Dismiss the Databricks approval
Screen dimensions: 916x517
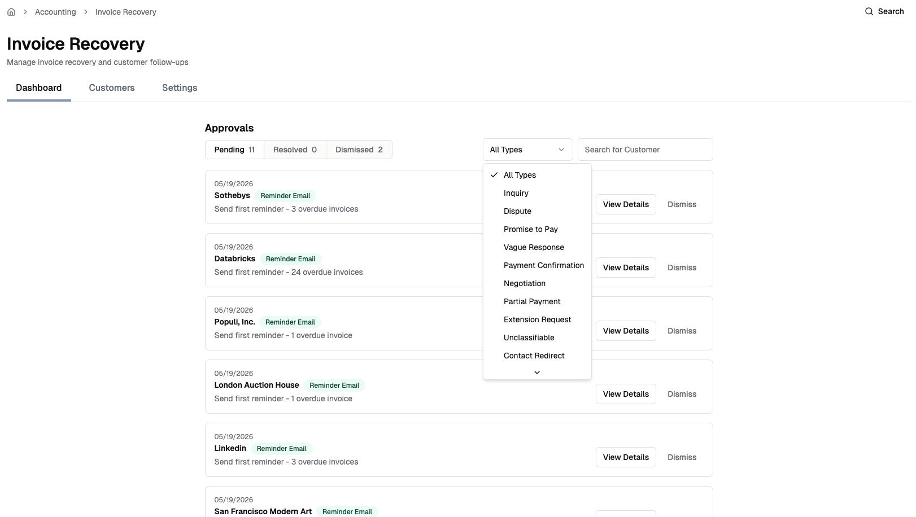[682, 268]
